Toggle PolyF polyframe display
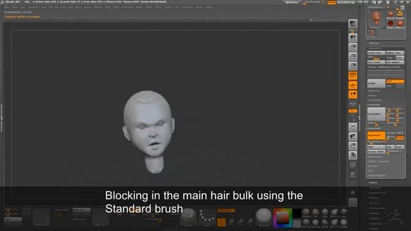Screen dimensions: 411x231 point(353,165)
